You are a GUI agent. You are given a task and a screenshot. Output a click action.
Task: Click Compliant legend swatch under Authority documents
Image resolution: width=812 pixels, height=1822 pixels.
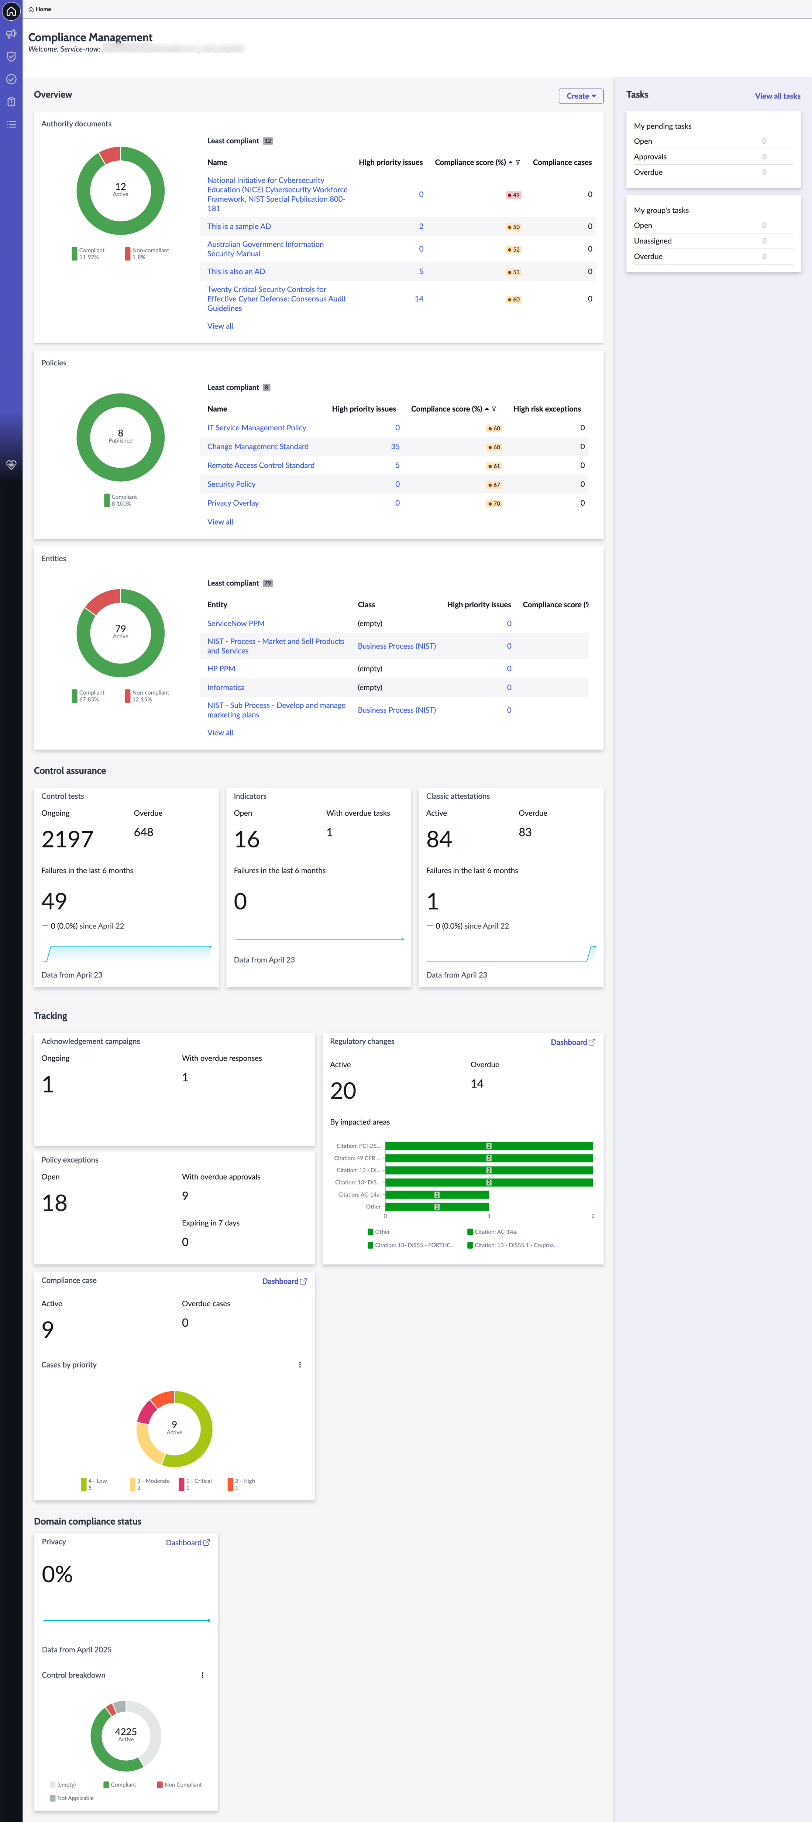[74, 254]
